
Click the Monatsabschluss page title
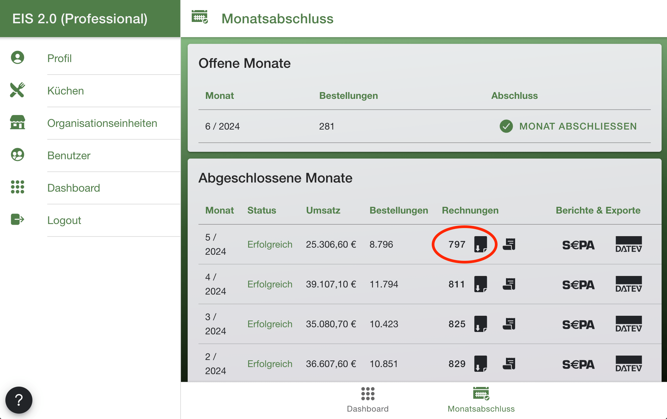pos(277,19)
